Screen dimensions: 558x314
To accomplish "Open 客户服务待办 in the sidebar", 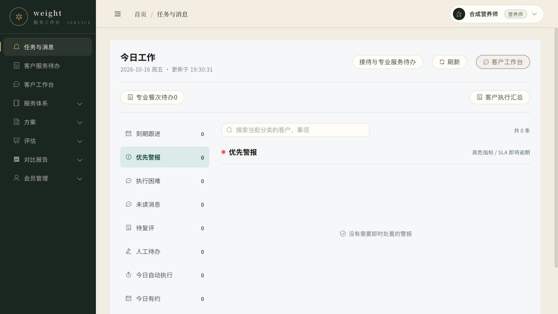I will (48, 65).
